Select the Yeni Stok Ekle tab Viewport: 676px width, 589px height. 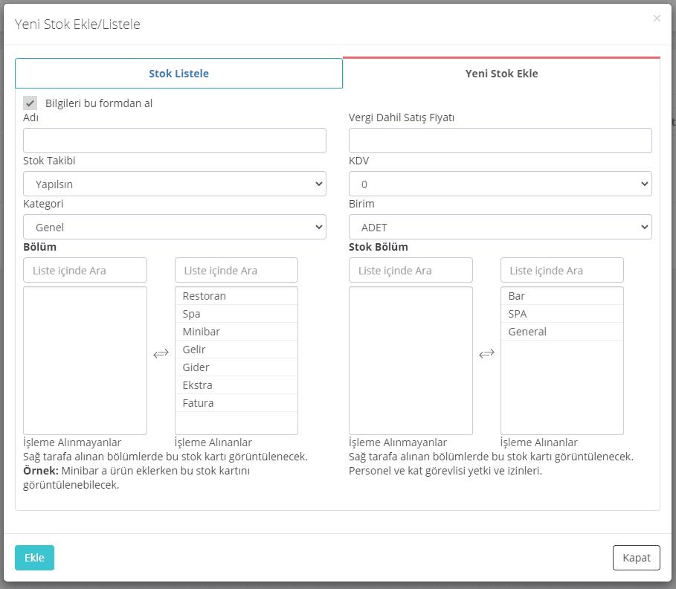(501, 74)
